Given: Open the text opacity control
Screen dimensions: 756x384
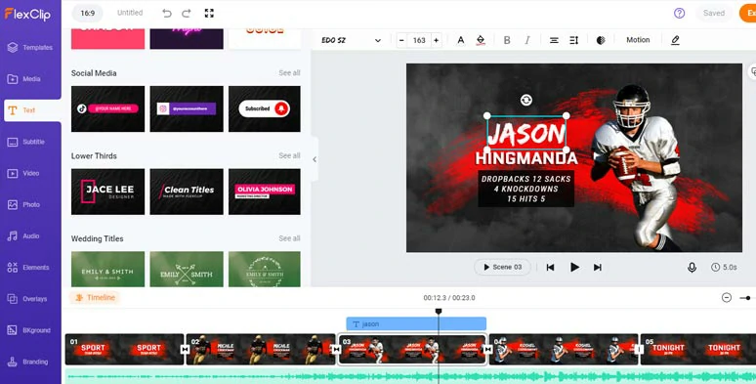Looking at the screenshot, I should click(601, 40).
